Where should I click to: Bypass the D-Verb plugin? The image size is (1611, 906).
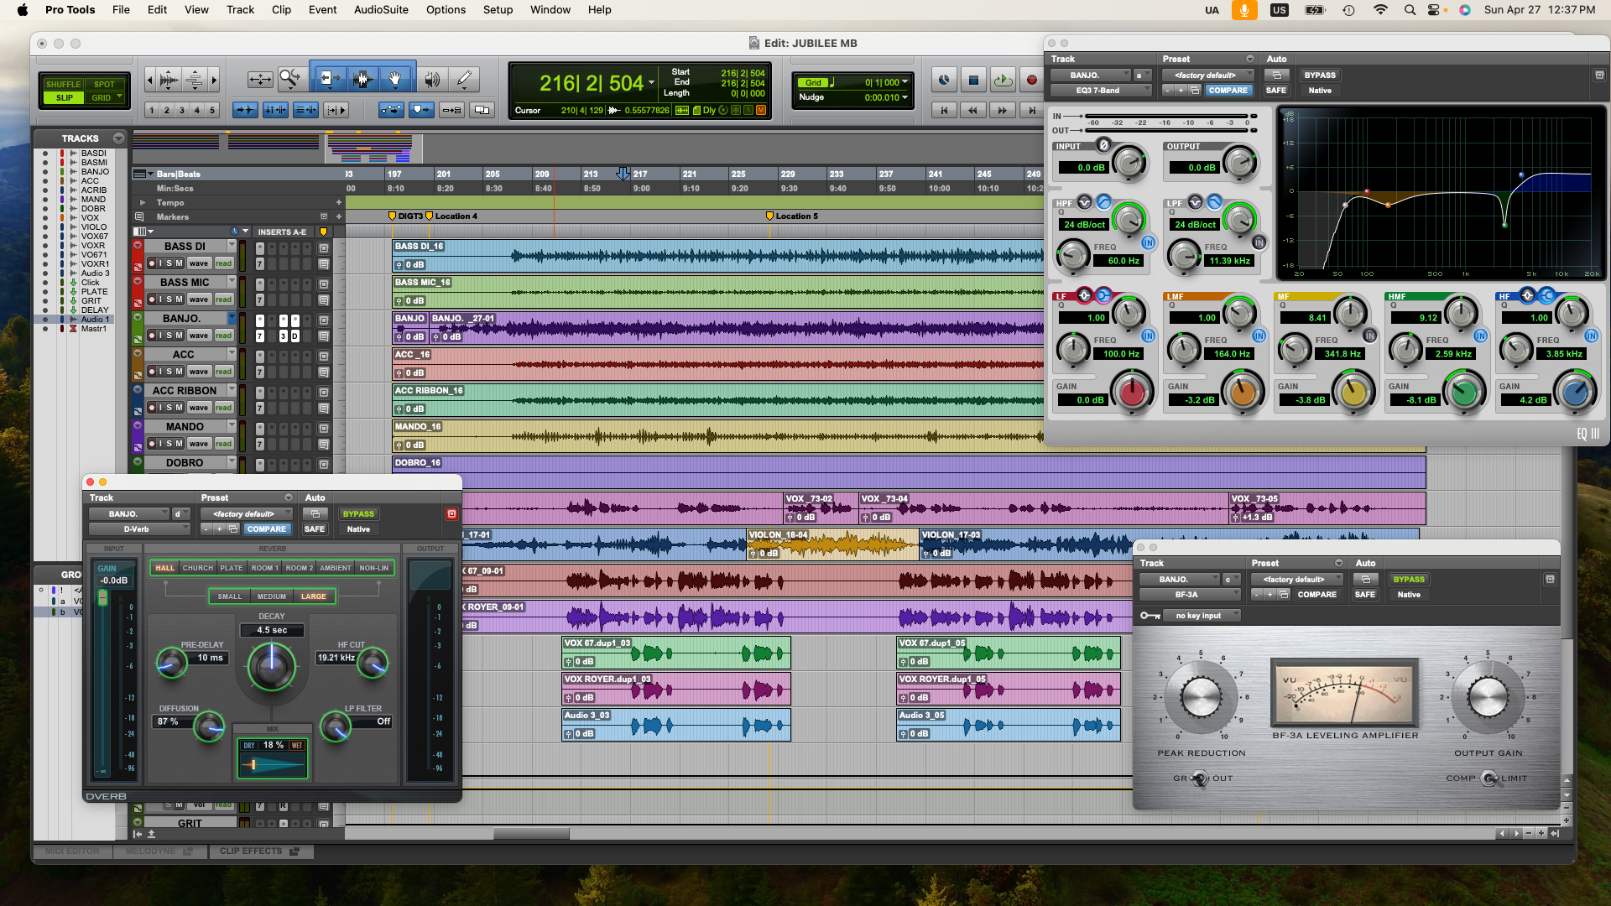(x=358, y=514)
